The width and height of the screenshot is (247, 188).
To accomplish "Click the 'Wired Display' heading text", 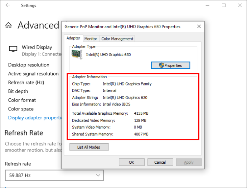I will 37,47.
